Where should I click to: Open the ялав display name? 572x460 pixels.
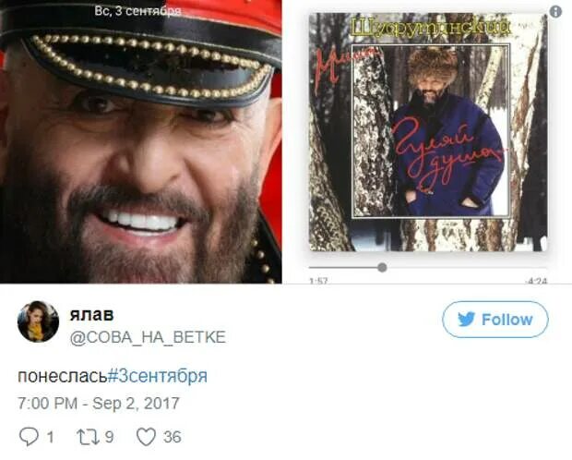(x=91, y=315)
